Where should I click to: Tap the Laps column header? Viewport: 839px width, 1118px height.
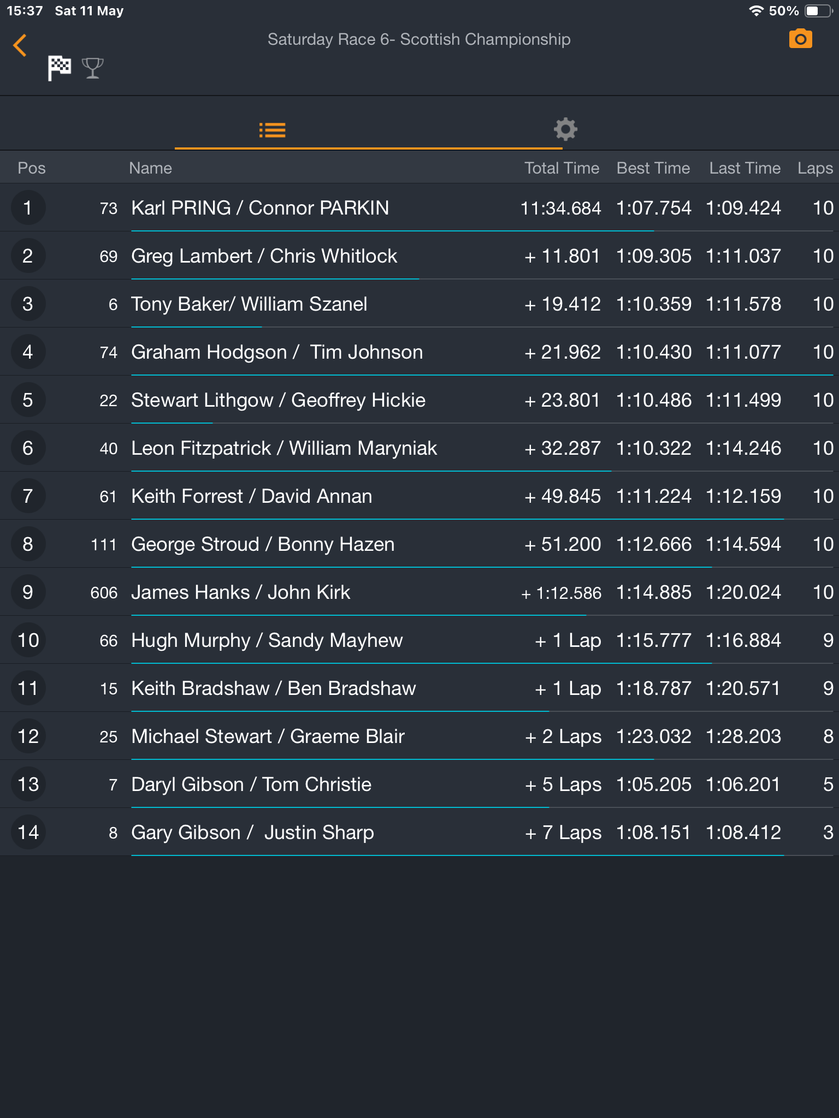click(814, 168)
